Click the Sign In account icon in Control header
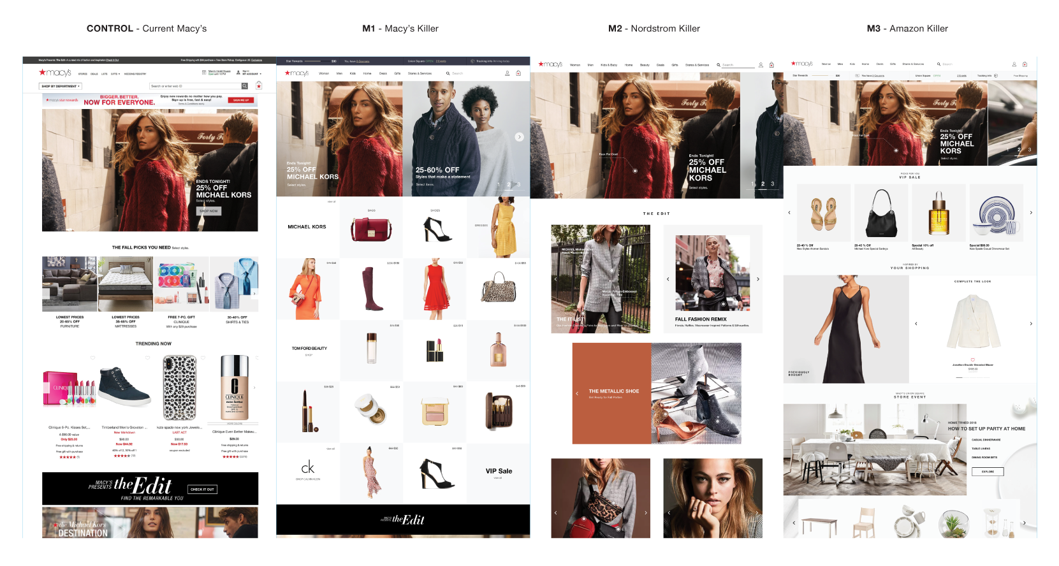The height and width of the screenshot is (566, 1059). [239, 73]
